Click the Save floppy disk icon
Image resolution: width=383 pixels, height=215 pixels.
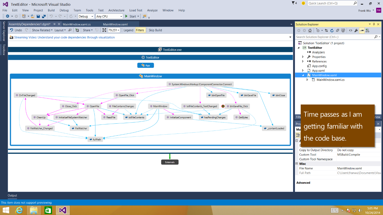click(x=38, y=16)
